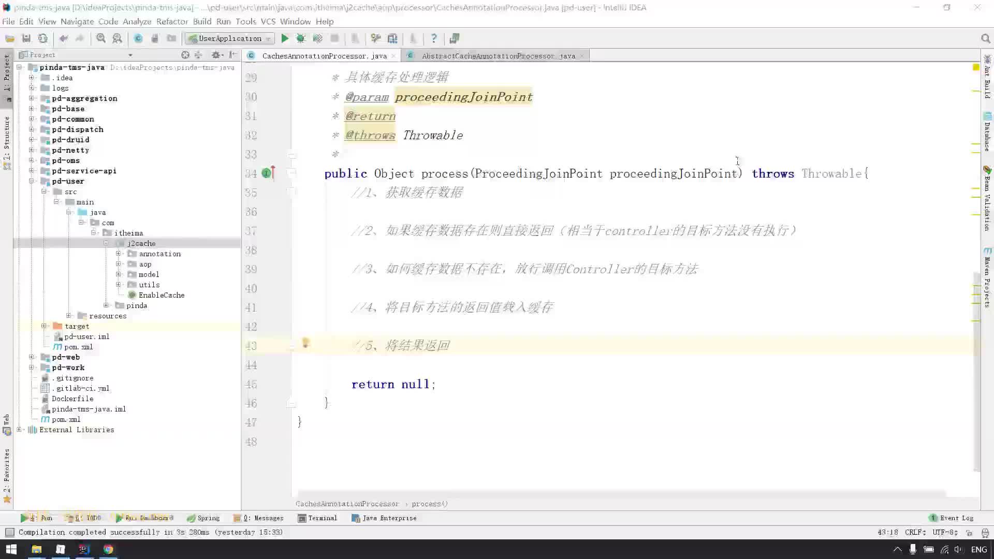994x559 pixels.
Task: Open the Refactor menu
Action: 172,21
